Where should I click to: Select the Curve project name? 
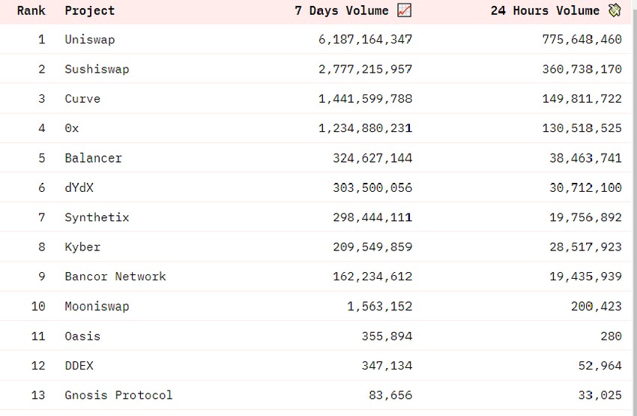click(82, 99)
